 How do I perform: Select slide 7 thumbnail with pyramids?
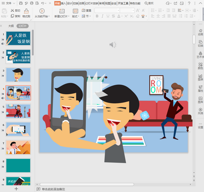[x=18, y=147]
